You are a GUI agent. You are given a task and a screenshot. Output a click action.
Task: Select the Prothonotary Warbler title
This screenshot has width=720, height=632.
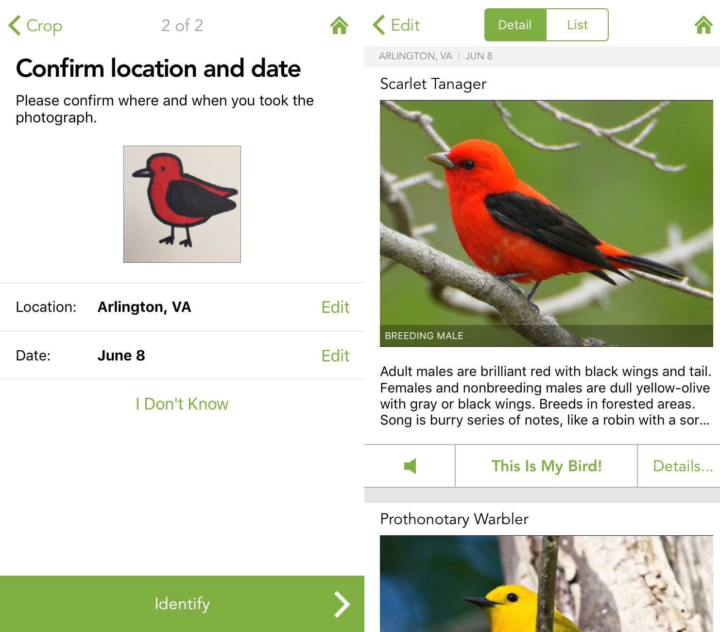click(x=454, y=519)
